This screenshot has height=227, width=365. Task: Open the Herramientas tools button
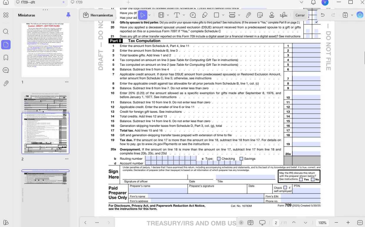98,15
